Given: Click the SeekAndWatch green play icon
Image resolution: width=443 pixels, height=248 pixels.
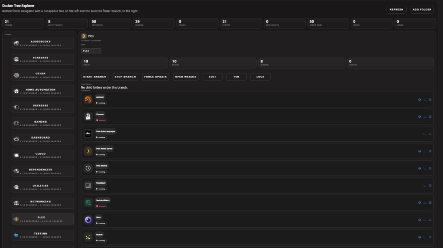Looking at the screenshot, I should click(88, 202).
